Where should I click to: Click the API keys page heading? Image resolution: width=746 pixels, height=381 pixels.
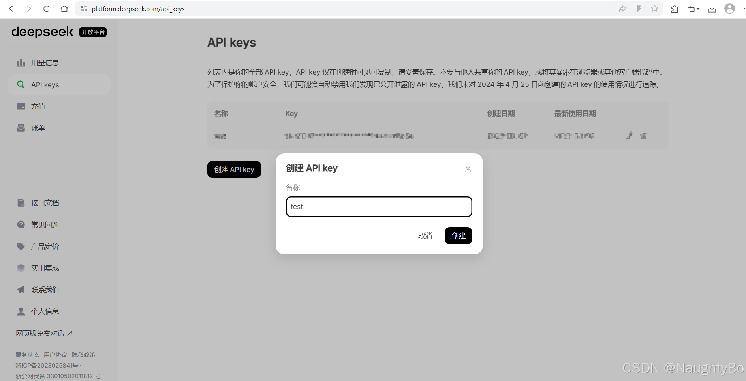click(x=232, y=43)
